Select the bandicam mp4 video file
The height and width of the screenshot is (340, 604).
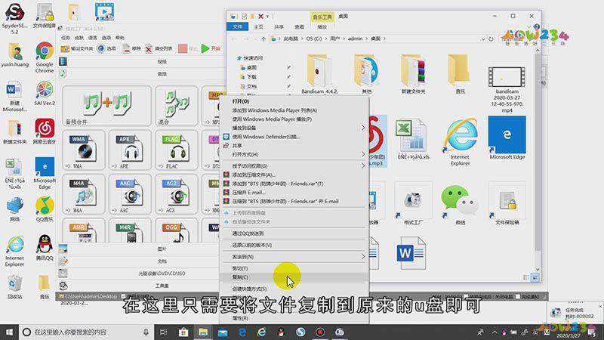pos(507,89)
